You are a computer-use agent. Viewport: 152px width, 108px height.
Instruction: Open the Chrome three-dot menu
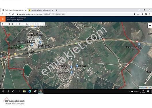coord(150,14)
